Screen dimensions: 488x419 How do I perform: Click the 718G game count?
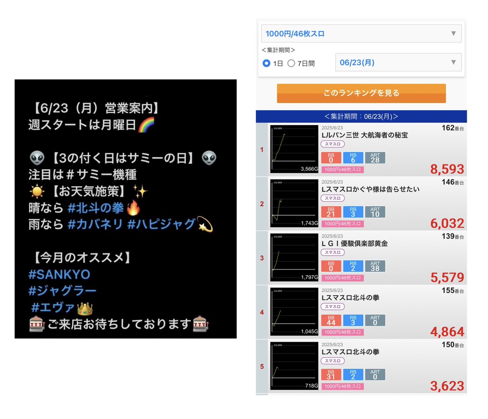pos(312,386)
